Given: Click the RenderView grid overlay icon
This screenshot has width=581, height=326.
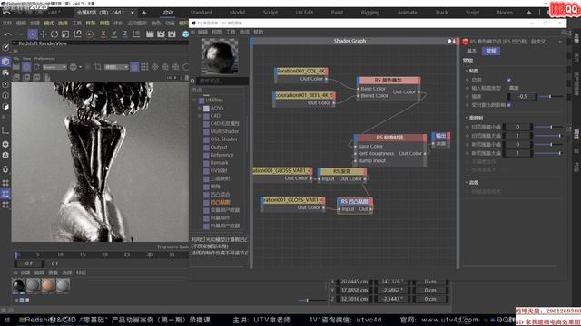Looking at the screenshot, I should [x=144, y=67].
